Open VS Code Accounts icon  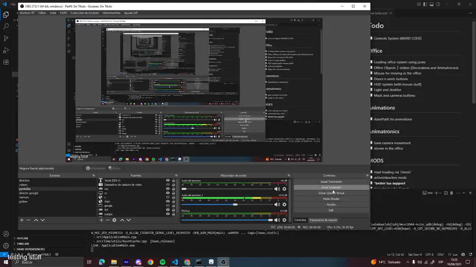pos(6,234)
